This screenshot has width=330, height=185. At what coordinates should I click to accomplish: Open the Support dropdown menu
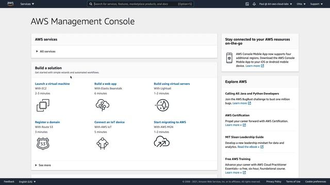click(316, 4)
